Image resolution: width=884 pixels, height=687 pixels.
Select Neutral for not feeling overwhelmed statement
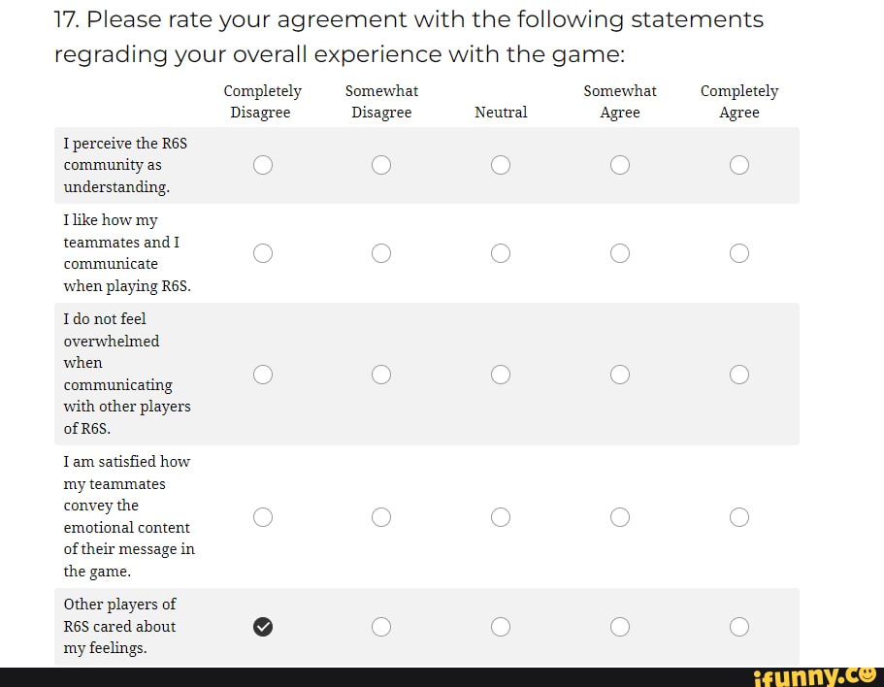point(501,375)
